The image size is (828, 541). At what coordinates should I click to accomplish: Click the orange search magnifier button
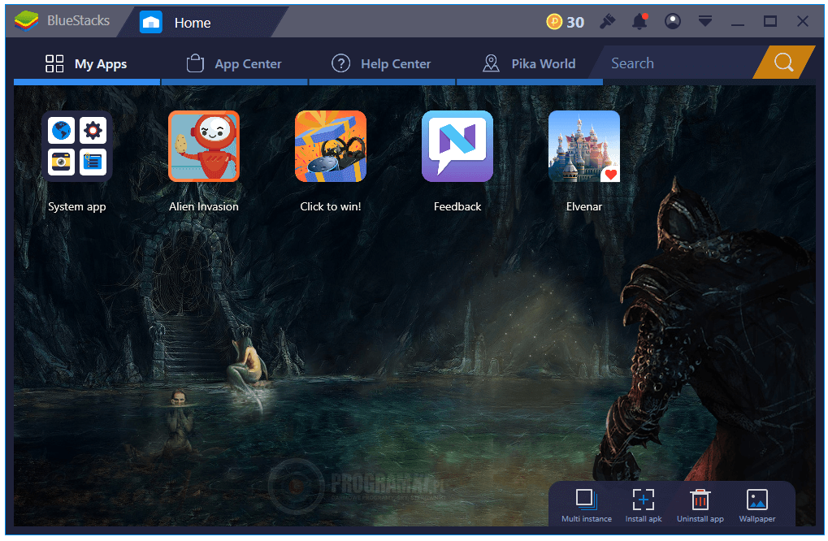783,63
